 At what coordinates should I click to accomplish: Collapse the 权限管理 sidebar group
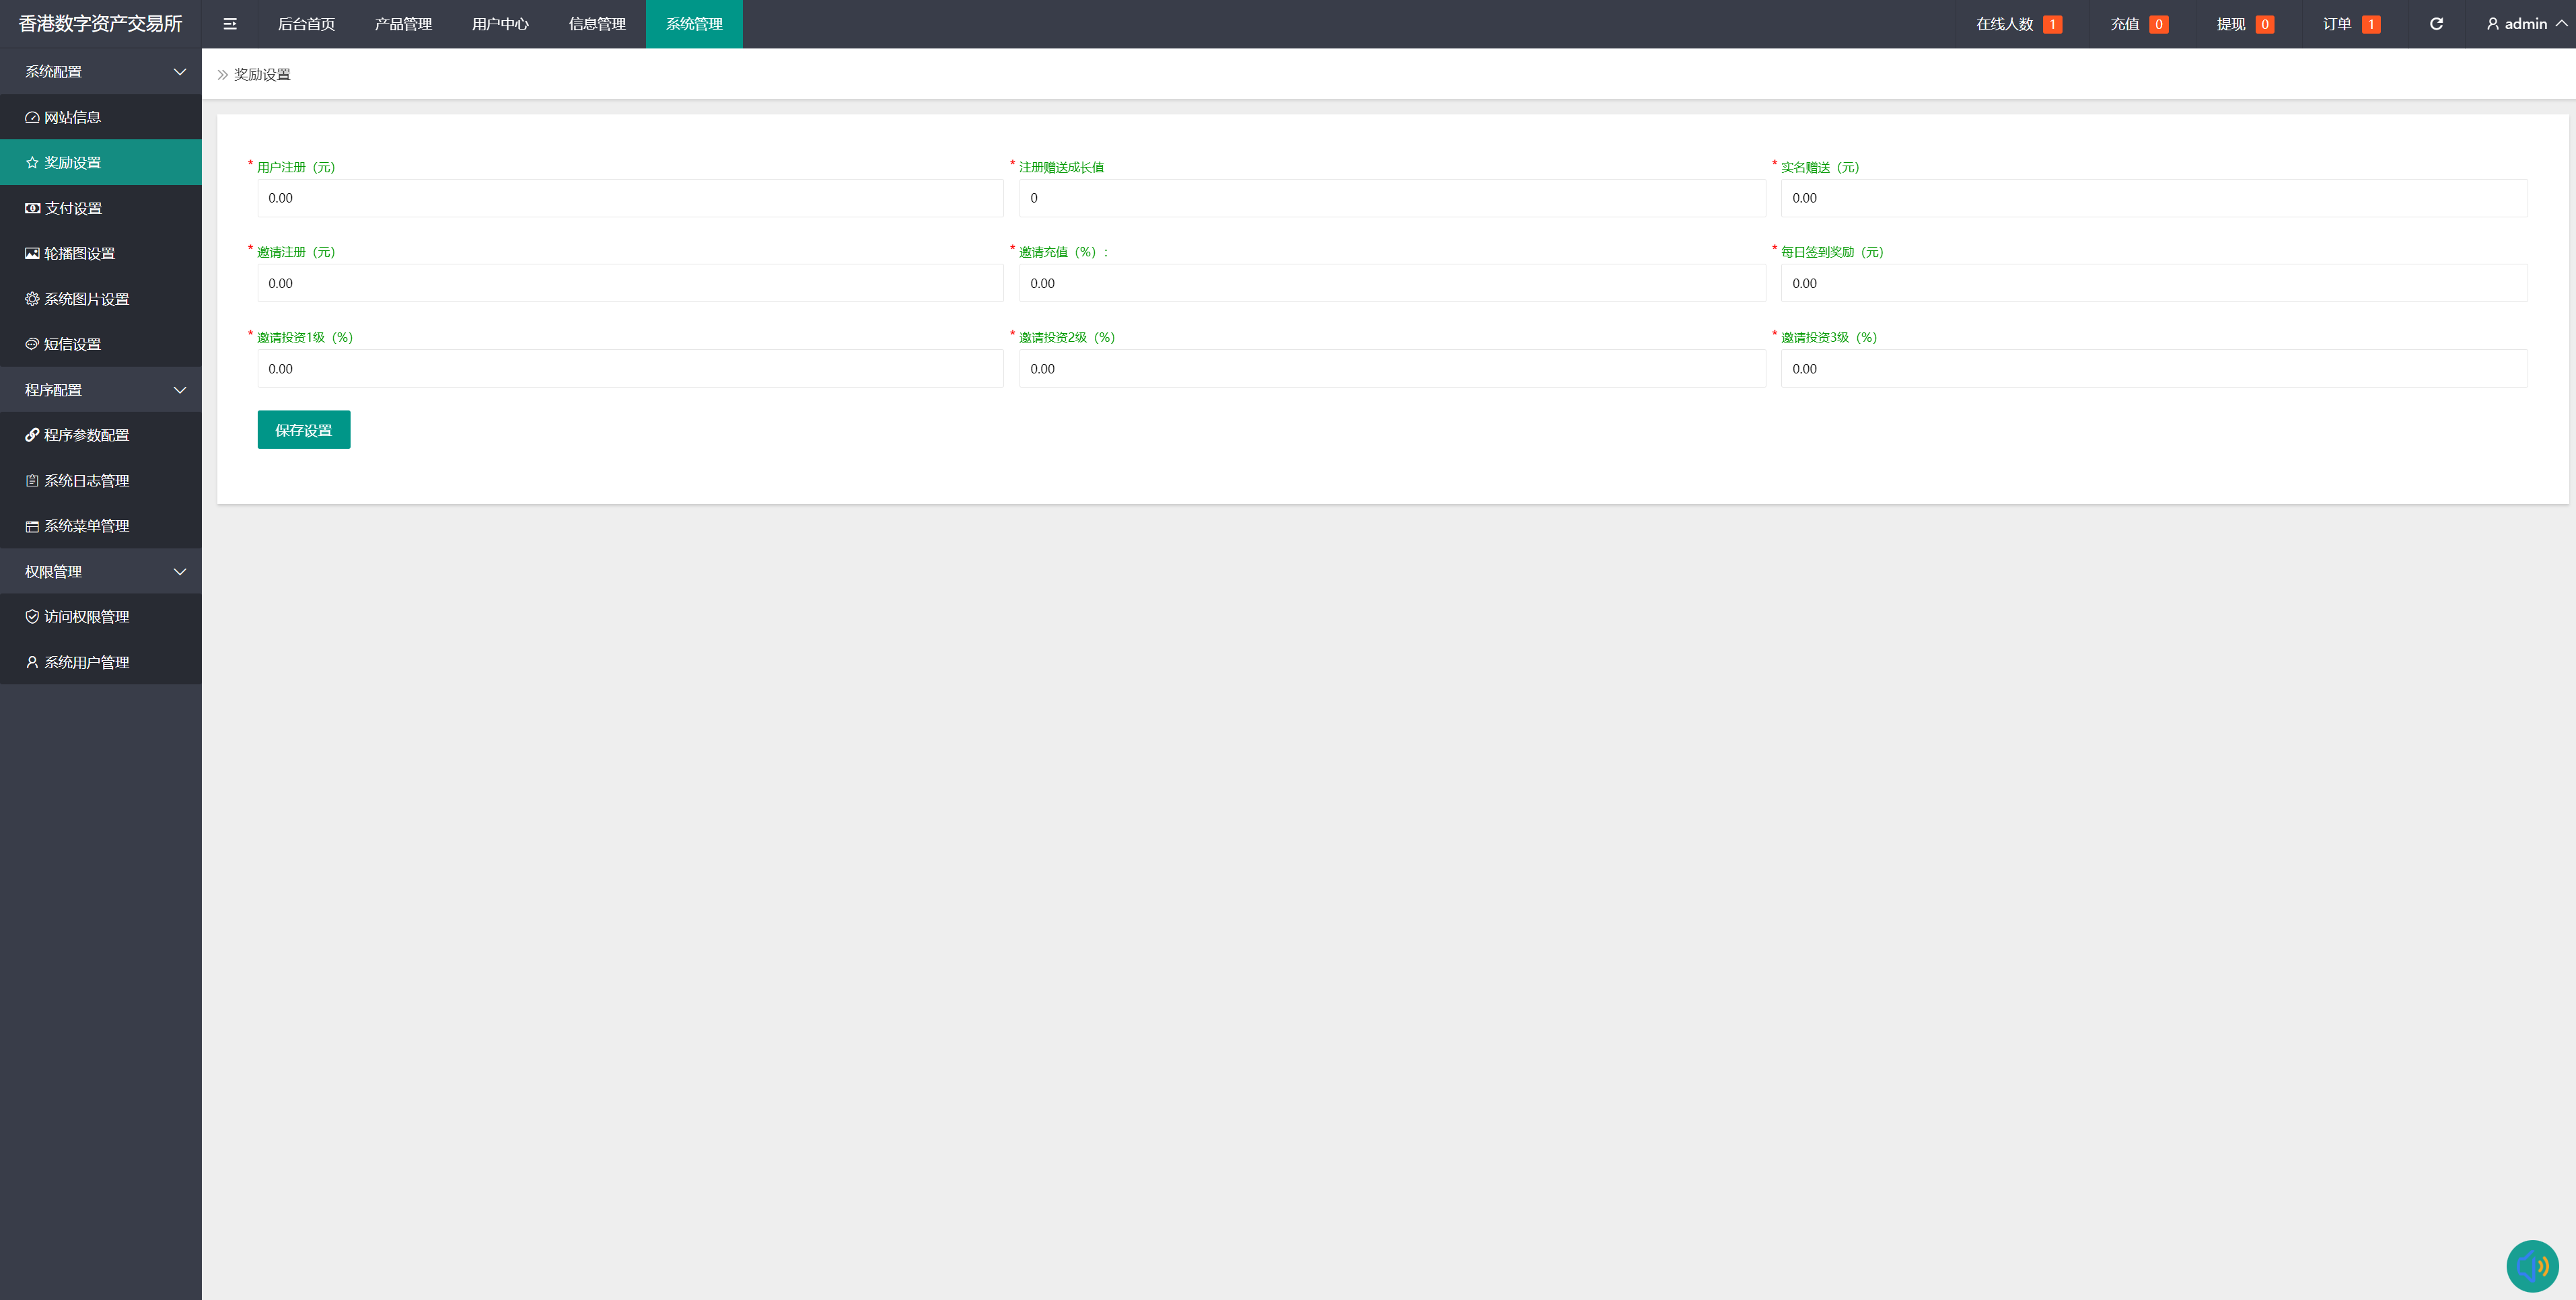tap(100, 572)
